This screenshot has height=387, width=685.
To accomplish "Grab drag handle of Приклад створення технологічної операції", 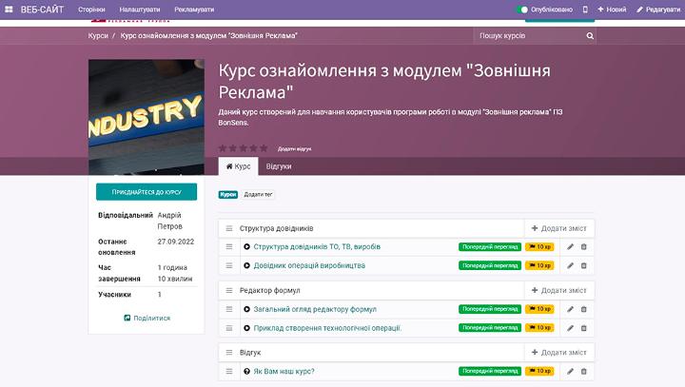I will pos(229,328).
